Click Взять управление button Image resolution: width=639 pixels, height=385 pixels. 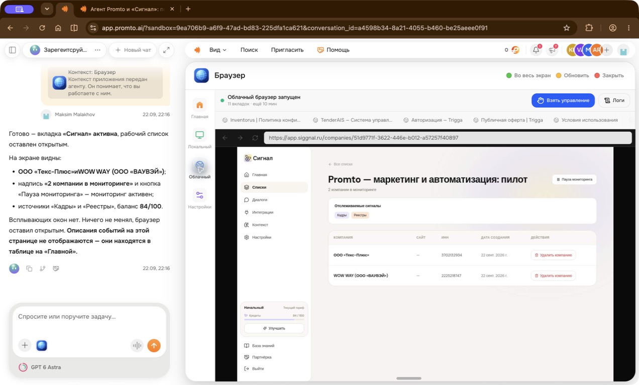coord(563,100)
